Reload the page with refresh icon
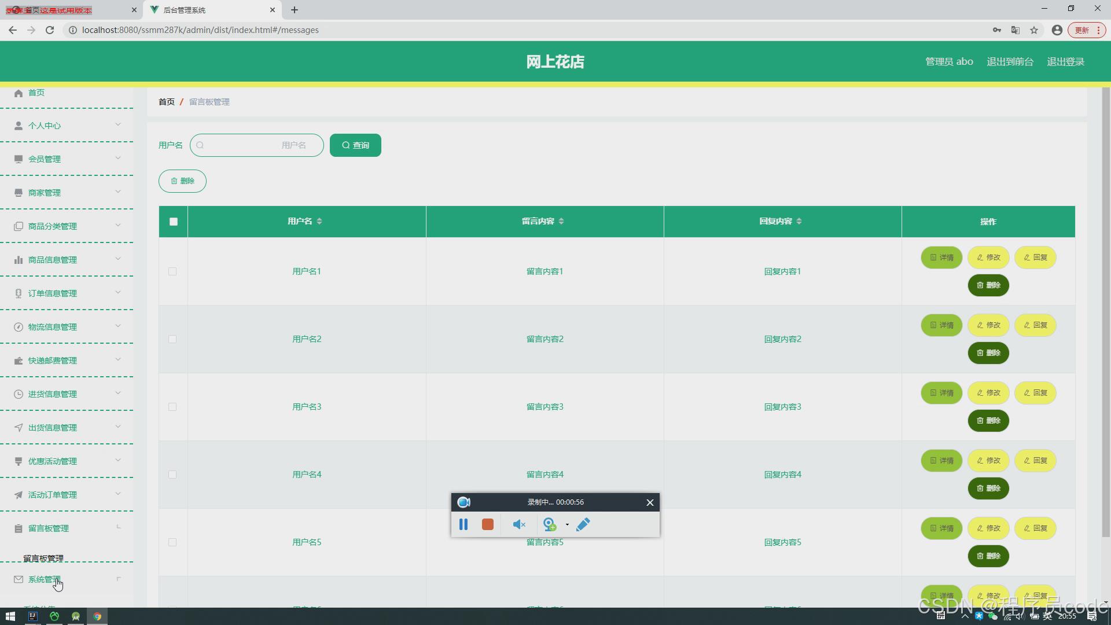1111x625 pixels. [x=50, y=30]
